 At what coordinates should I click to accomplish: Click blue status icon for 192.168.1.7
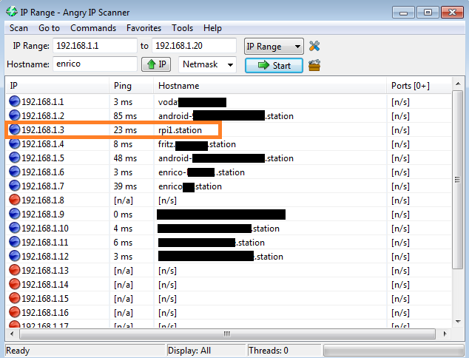point(14,186)
